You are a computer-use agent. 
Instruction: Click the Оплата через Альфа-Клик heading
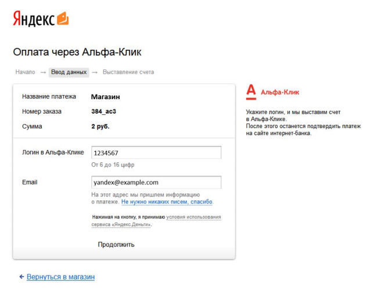pyautogui.click(x=77, y=52)
